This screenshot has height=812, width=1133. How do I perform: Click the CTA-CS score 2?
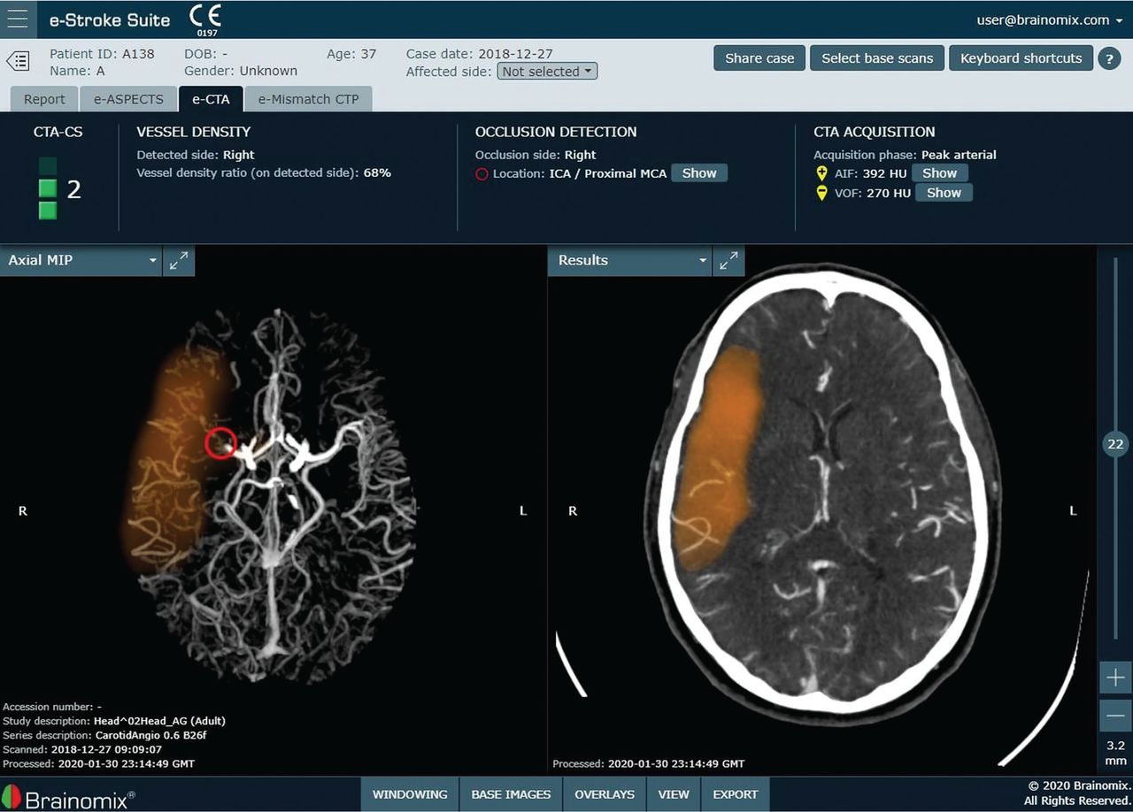pos(74,188)
